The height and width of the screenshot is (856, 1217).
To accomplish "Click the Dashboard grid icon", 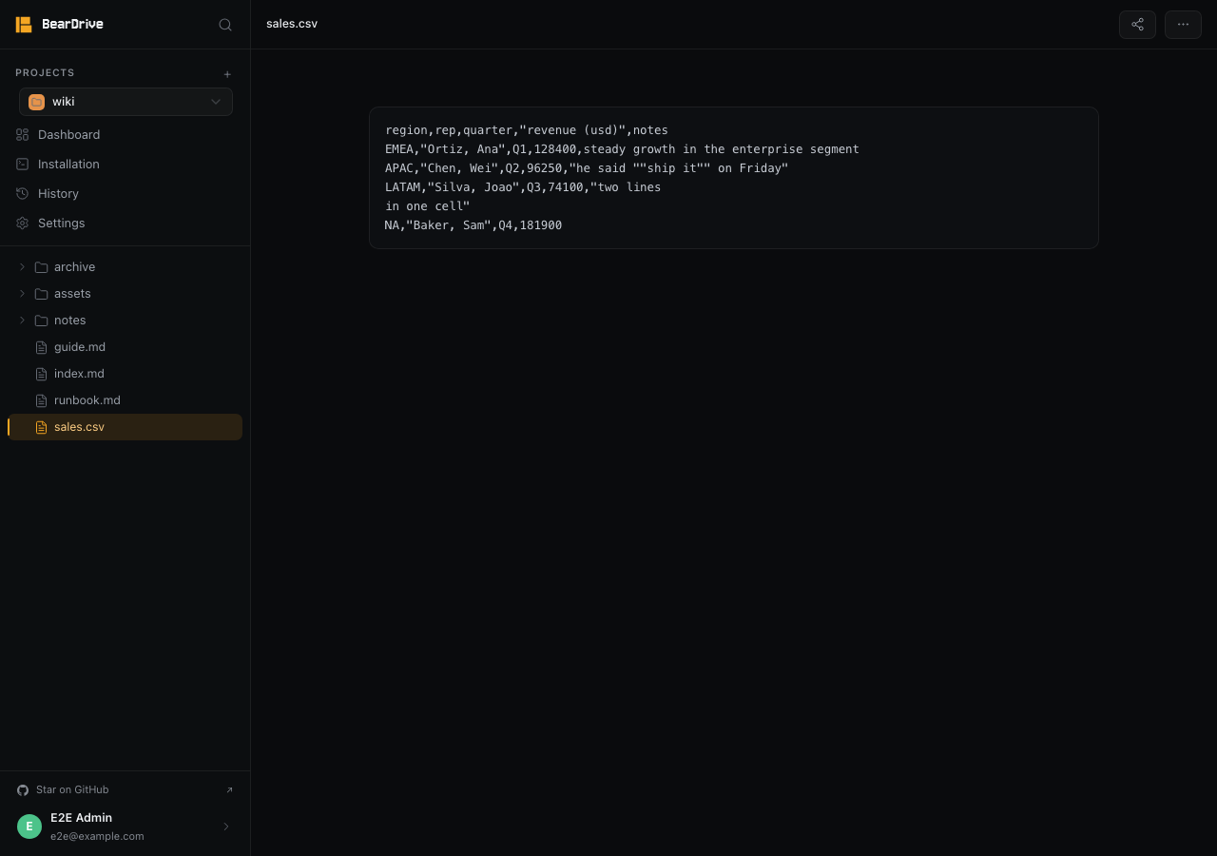I will coord(23,135).
